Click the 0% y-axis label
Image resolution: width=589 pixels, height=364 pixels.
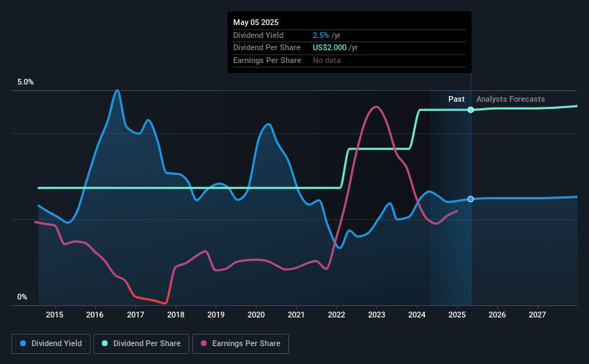point(22,297)
